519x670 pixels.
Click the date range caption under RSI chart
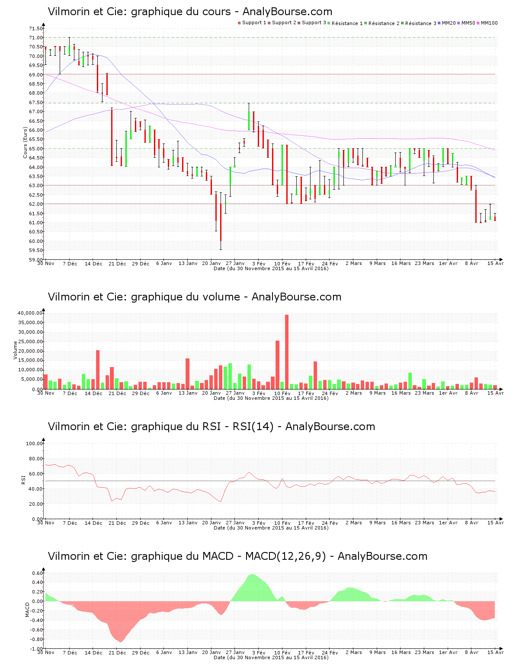[271, 528]
